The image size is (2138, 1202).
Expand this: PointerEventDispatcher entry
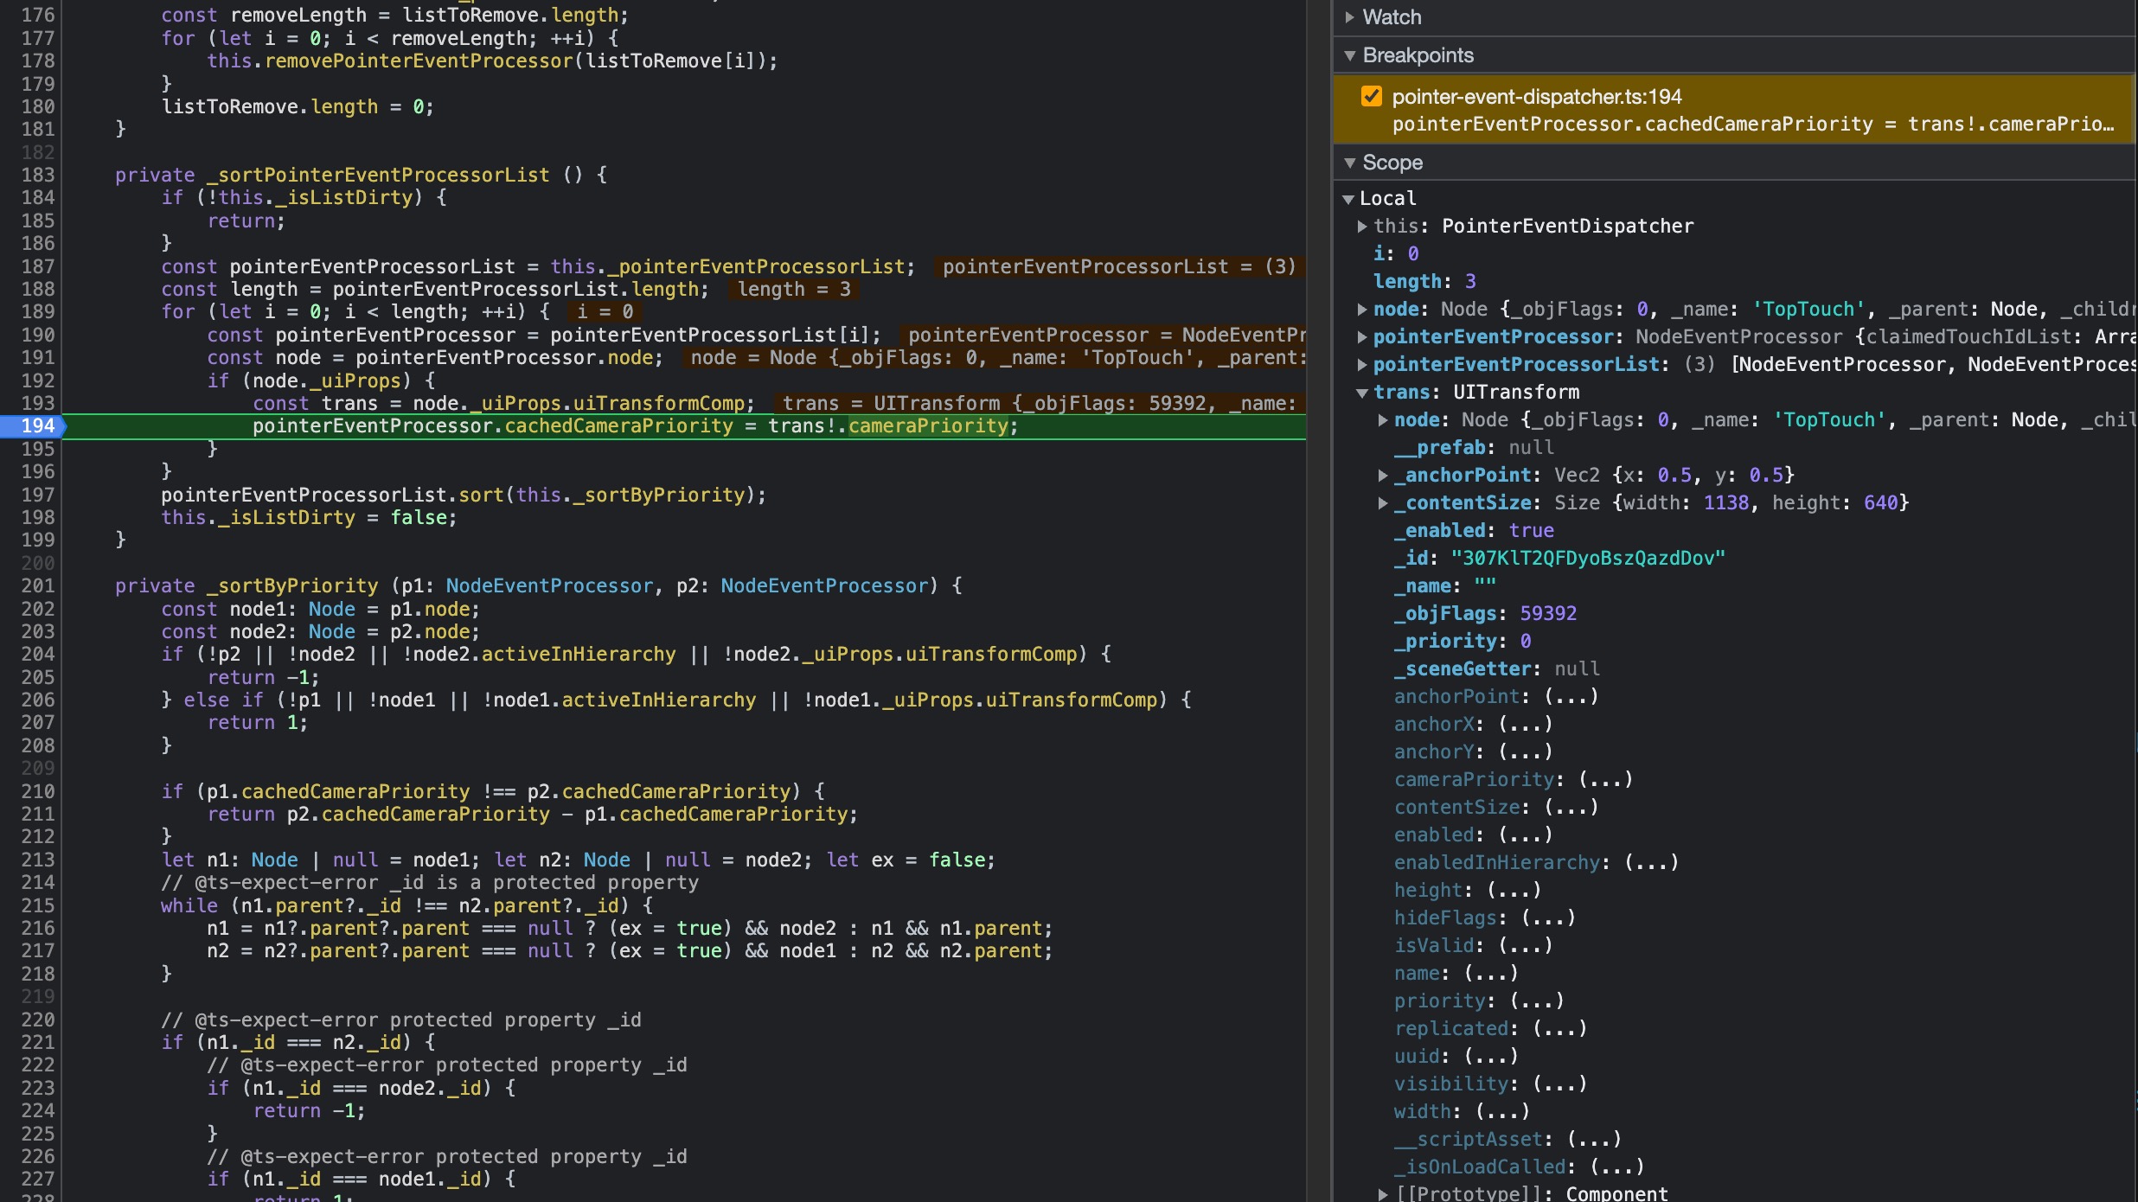click(1362, 227)
